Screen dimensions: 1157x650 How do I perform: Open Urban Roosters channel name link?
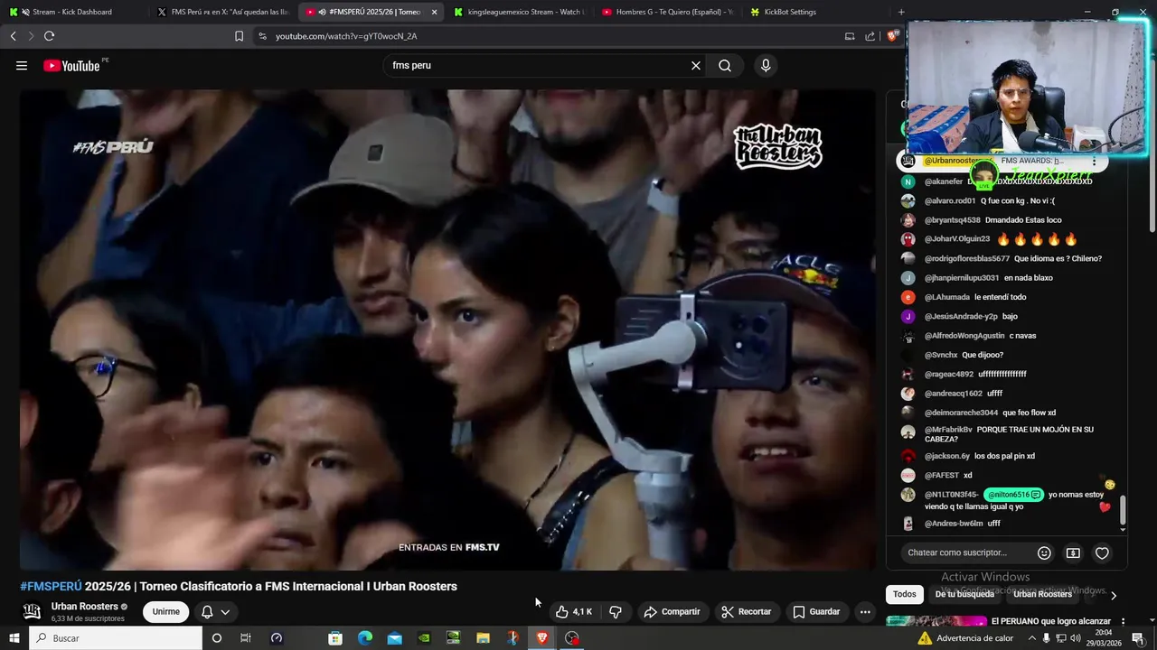click(x=85, y=607)
